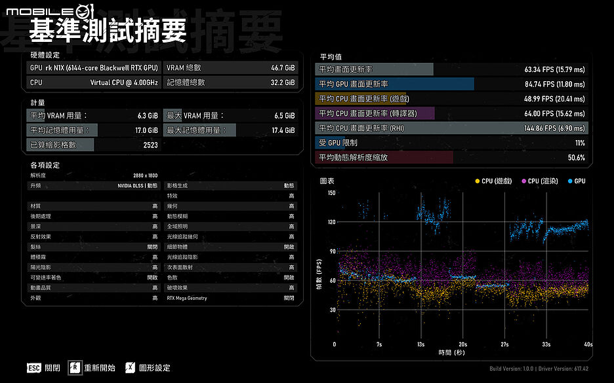Click the 圖表 chart heading
614x383 pixels.
[x=327, y=181]
